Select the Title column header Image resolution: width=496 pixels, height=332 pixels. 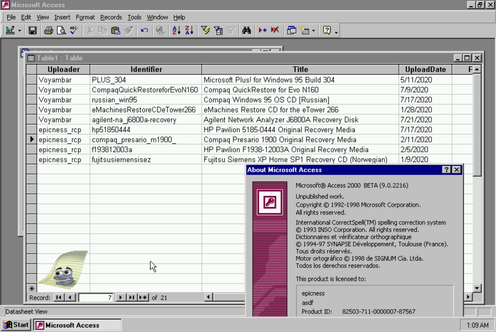click(300, 69)
